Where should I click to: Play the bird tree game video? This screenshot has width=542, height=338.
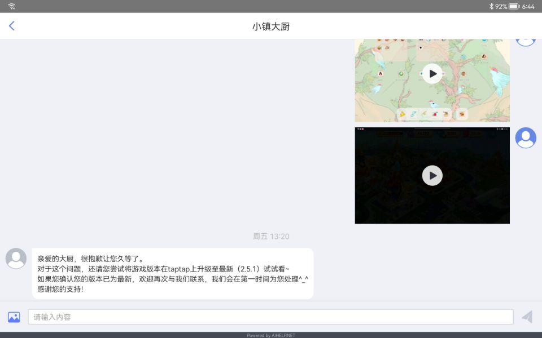[432, 74]
